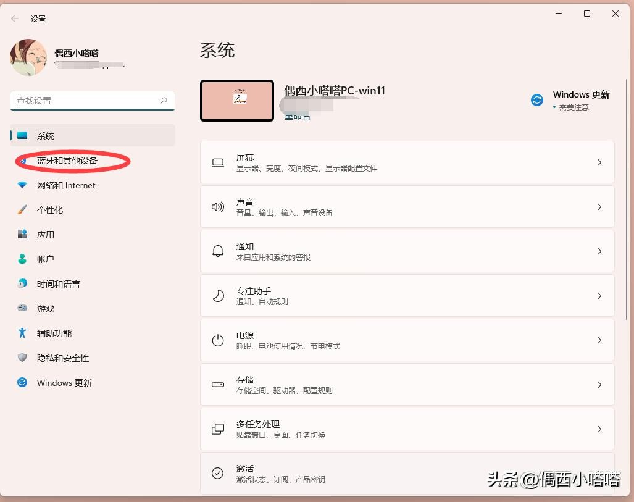Select 应用 in the sidebar
The image size is (634, 502).
pyautogui.click(x=45, y=235)
